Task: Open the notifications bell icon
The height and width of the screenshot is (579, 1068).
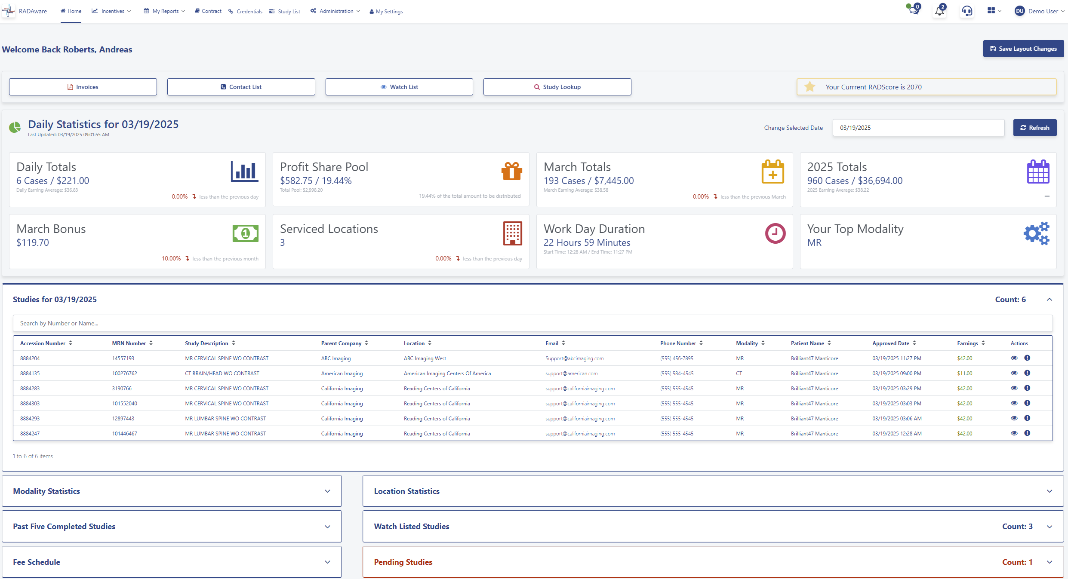Action: pyautogui.click(x=939, y=11)
